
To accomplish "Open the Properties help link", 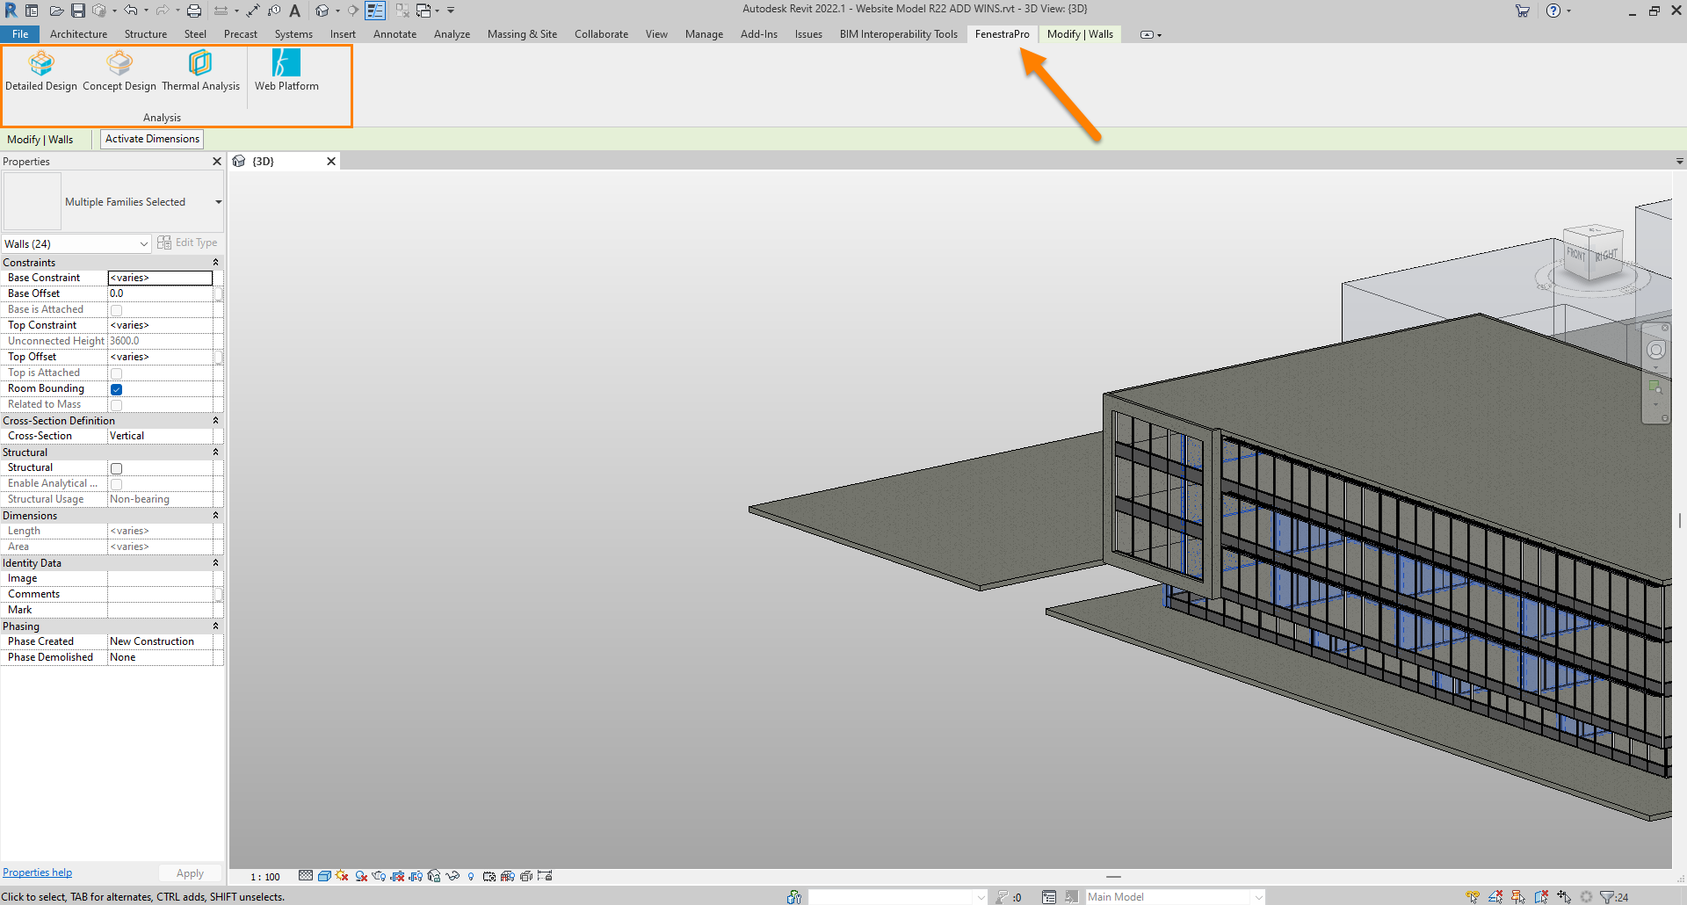I will (38, 872).
